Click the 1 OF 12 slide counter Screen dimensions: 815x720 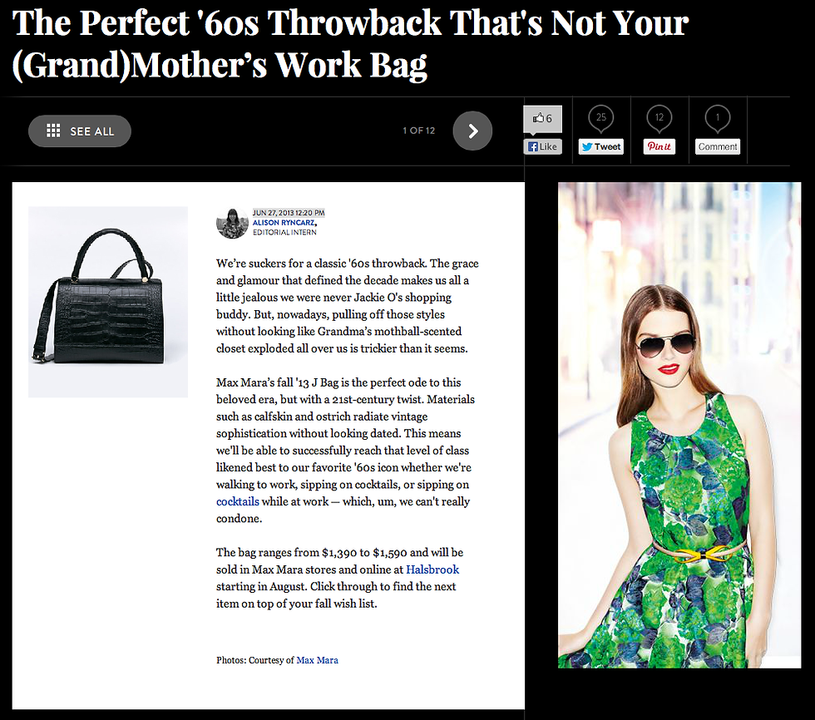point(418,131)
